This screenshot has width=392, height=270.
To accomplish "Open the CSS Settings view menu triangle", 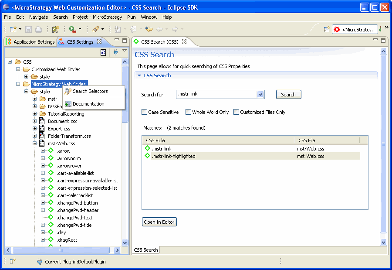I will [x=125, y=51].
